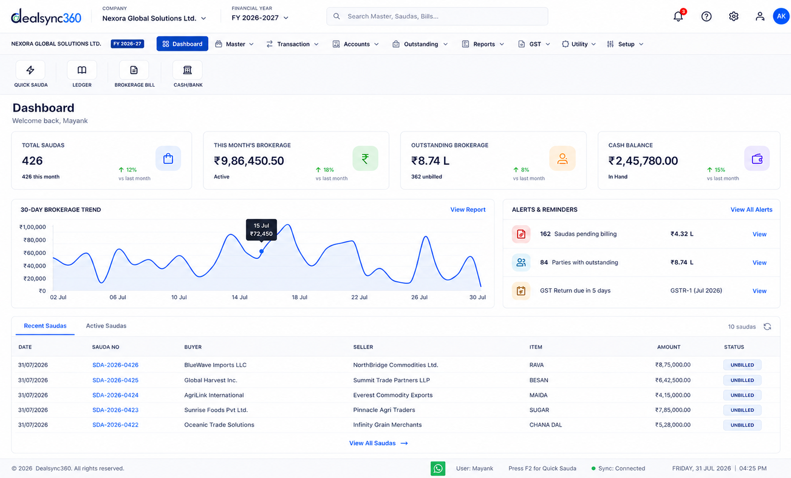Open the settings gear icon

click(734, 16)
